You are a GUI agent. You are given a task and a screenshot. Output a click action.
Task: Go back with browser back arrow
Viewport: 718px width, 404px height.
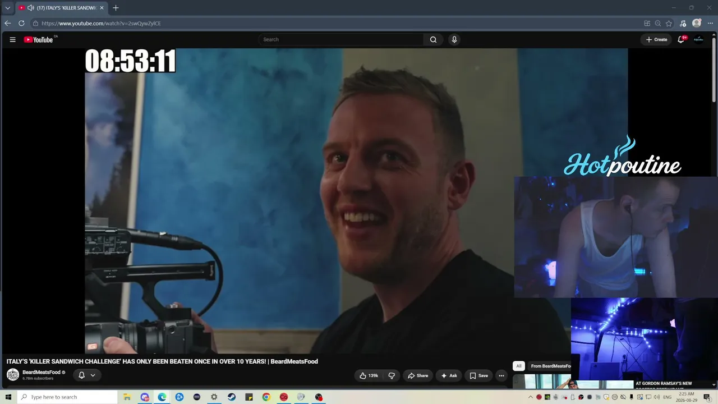point(7,23)
